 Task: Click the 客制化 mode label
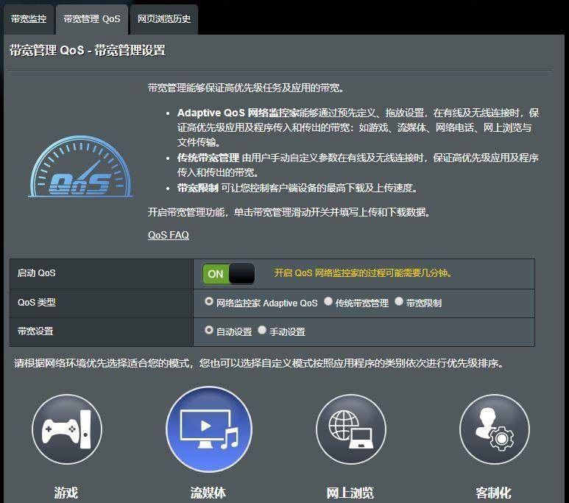tap(493, 493)
